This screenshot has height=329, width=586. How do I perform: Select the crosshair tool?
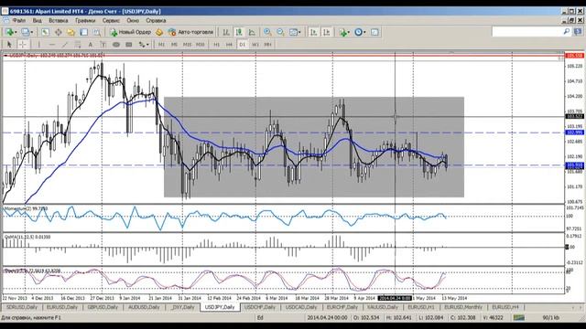[x=23, y=45]
